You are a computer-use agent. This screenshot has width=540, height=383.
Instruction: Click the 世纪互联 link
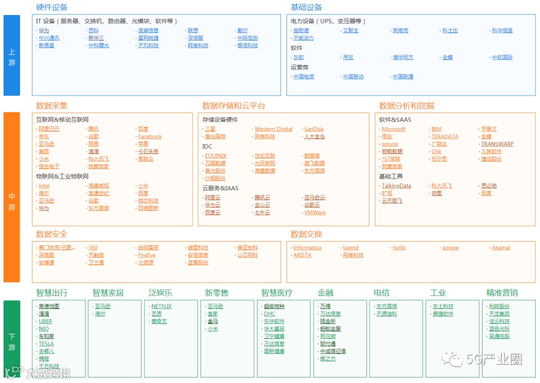265,156
